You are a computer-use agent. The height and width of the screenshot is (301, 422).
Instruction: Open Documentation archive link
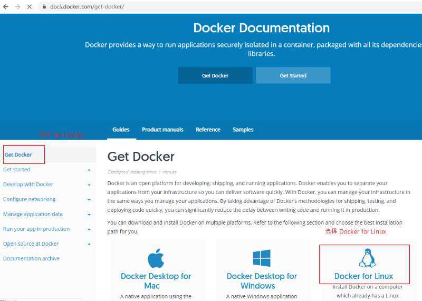[x=31, y=258]
